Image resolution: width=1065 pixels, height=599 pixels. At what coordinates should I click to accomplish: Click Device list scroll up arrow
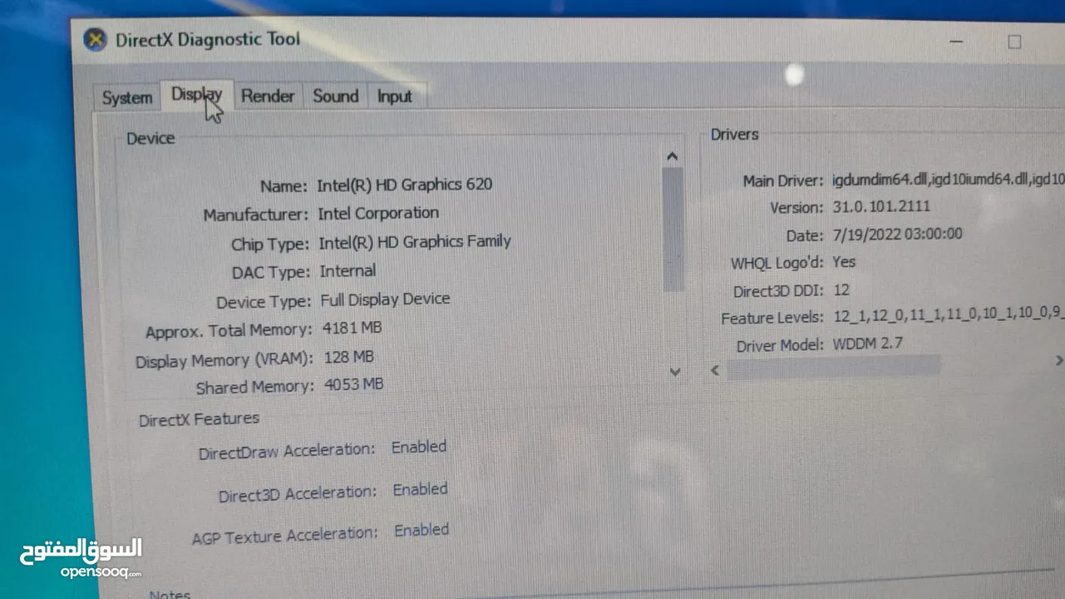(x=673, y=156)
